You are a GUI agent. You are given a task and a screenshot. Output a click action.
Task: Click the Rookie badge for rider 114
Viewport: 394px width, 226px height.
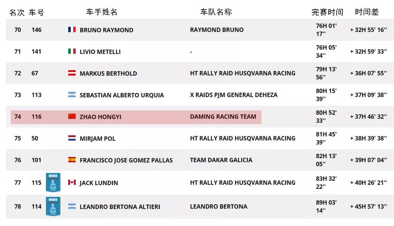click(x=53, y=206)
